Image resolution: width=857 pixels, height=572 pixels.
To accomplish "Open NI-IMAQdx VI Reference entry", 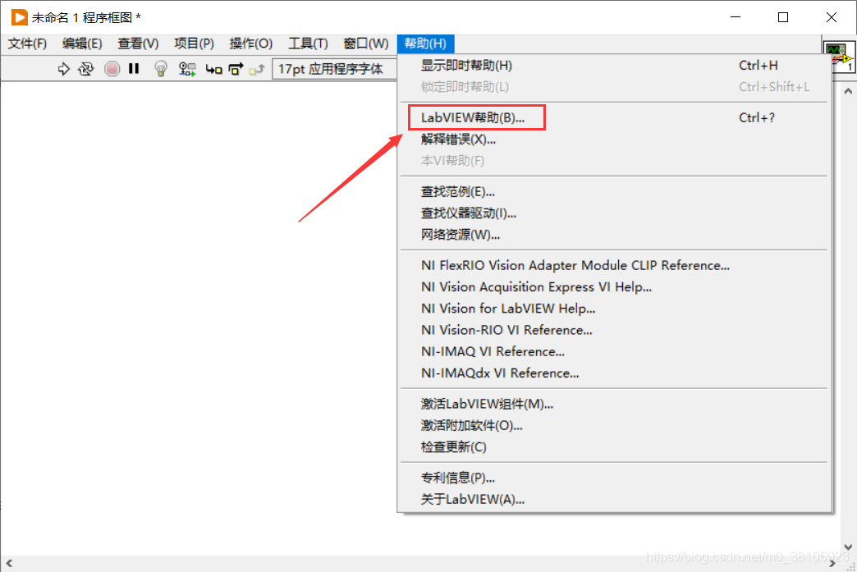I will pyautogui.click(x=614, y=373).
